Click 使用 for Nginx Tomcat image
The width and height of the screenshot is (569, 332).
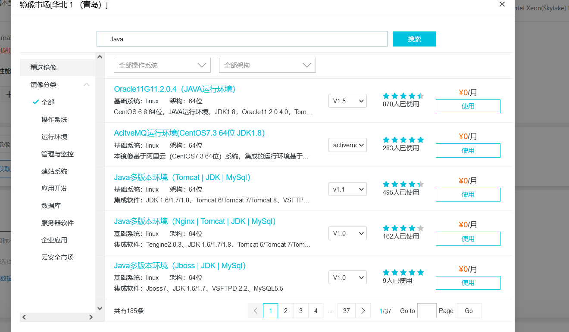pos(468,239)
